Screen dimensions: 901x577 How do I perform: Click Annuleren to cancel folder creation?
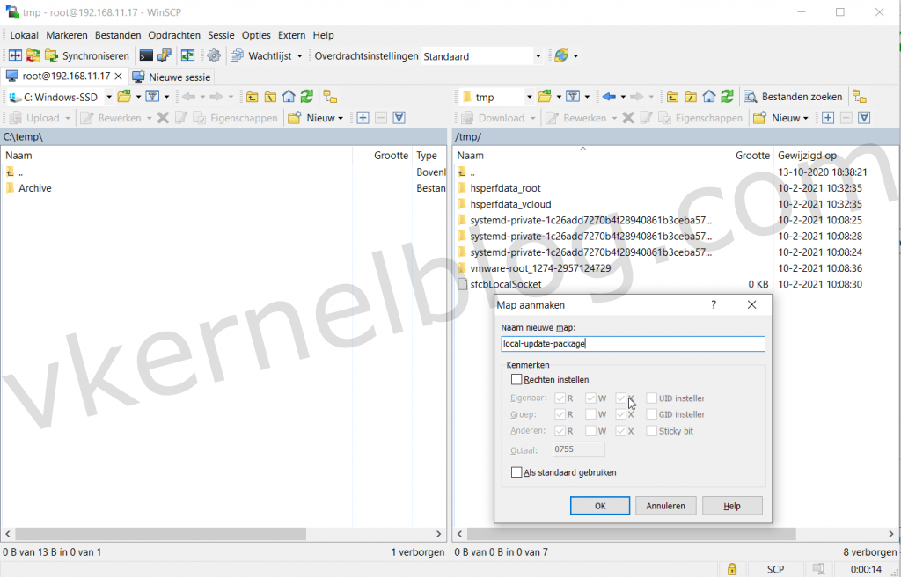pyautogui.click(x=666, y=505)
